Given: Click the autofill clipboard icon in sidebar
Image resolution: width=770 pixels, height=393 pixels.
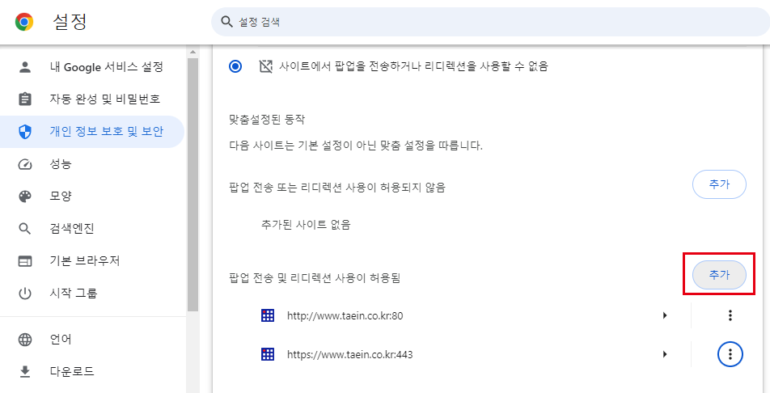Looking at the screenshot, I should tap(25, 99).
